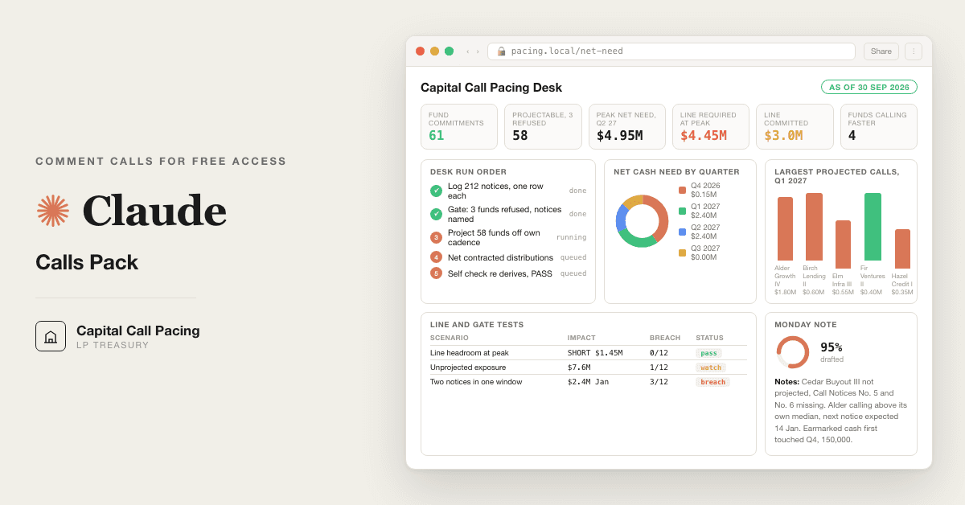The height and width of the screenshot is (505, 965).
Task: Click the Fund Commitments 61 card
Action: point(459,126)
